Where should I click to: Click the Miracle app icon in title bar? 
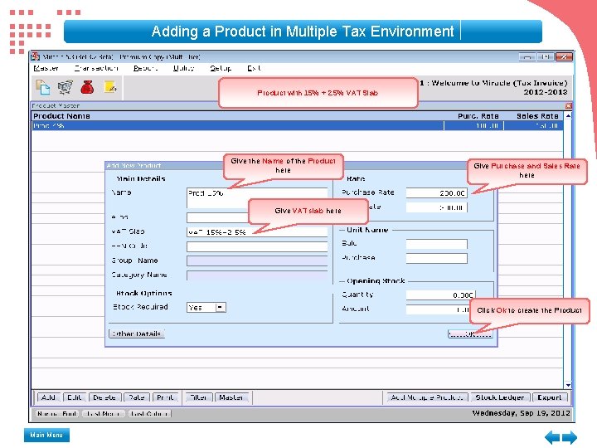[x=36, y=56]
